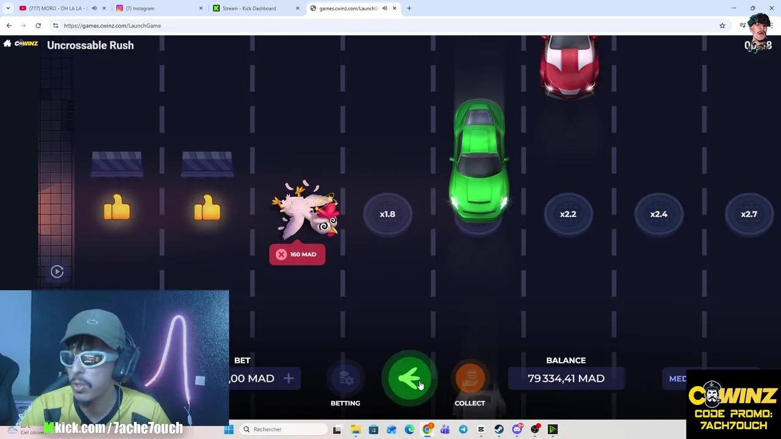Image resolution: width=781 pixels, height=439 pixels.
Task: Open Task View from the taskbar
Action: pyautogui.click(x=337, y=429)
